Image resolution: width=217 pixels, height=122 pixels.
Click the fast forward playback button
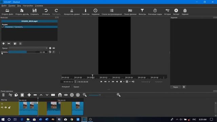tap(113, 82)
